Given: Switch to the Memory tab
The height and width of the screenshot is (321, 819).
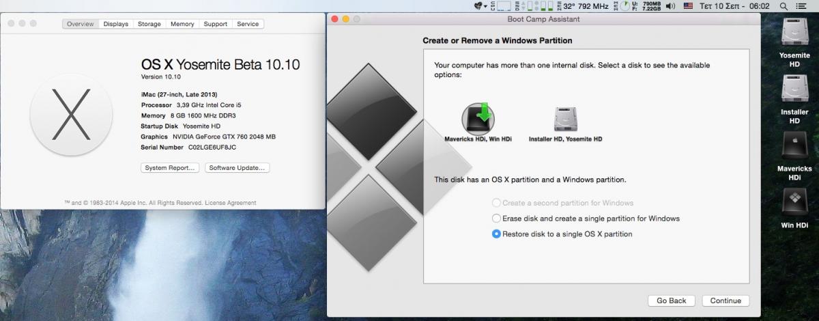Looking at the screenshot, I should click(182, 24).
